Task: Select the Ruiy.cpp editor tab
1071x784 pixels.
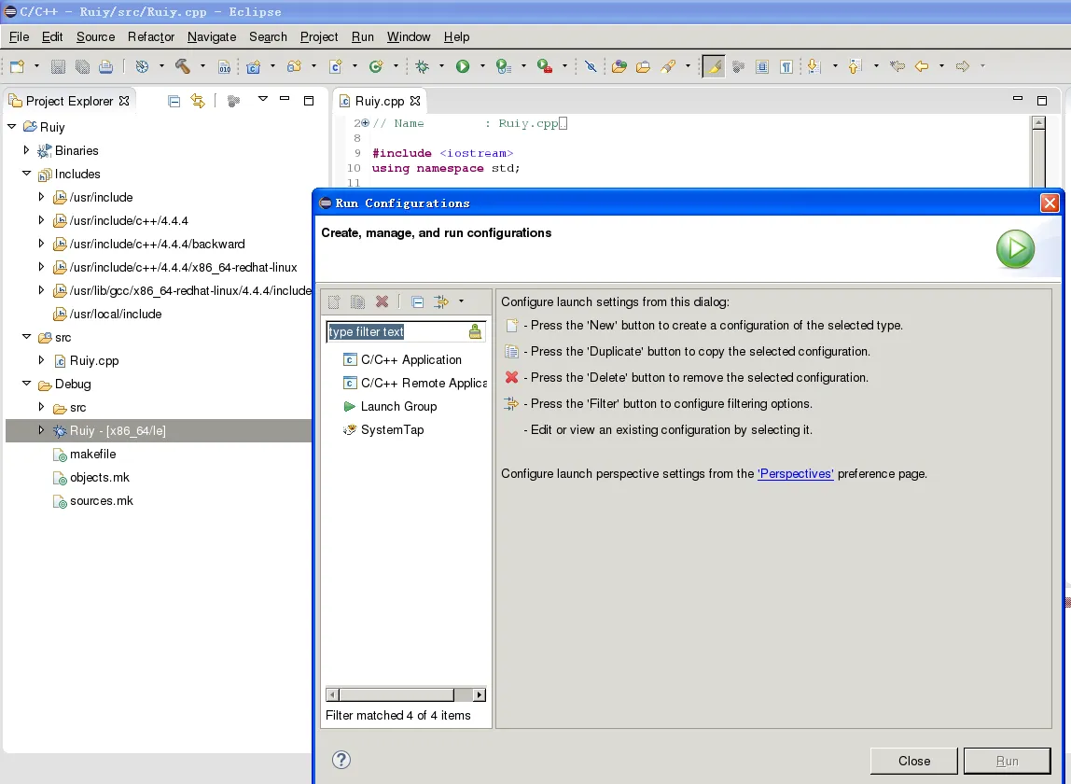Action: pyautogui.click(x=380, y=101)
